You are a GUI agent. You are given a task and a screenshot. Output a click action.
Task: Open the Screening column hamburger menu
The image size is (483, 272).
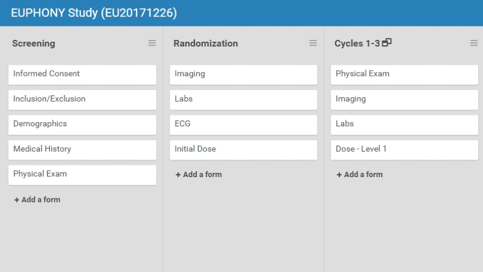(152, 43)
